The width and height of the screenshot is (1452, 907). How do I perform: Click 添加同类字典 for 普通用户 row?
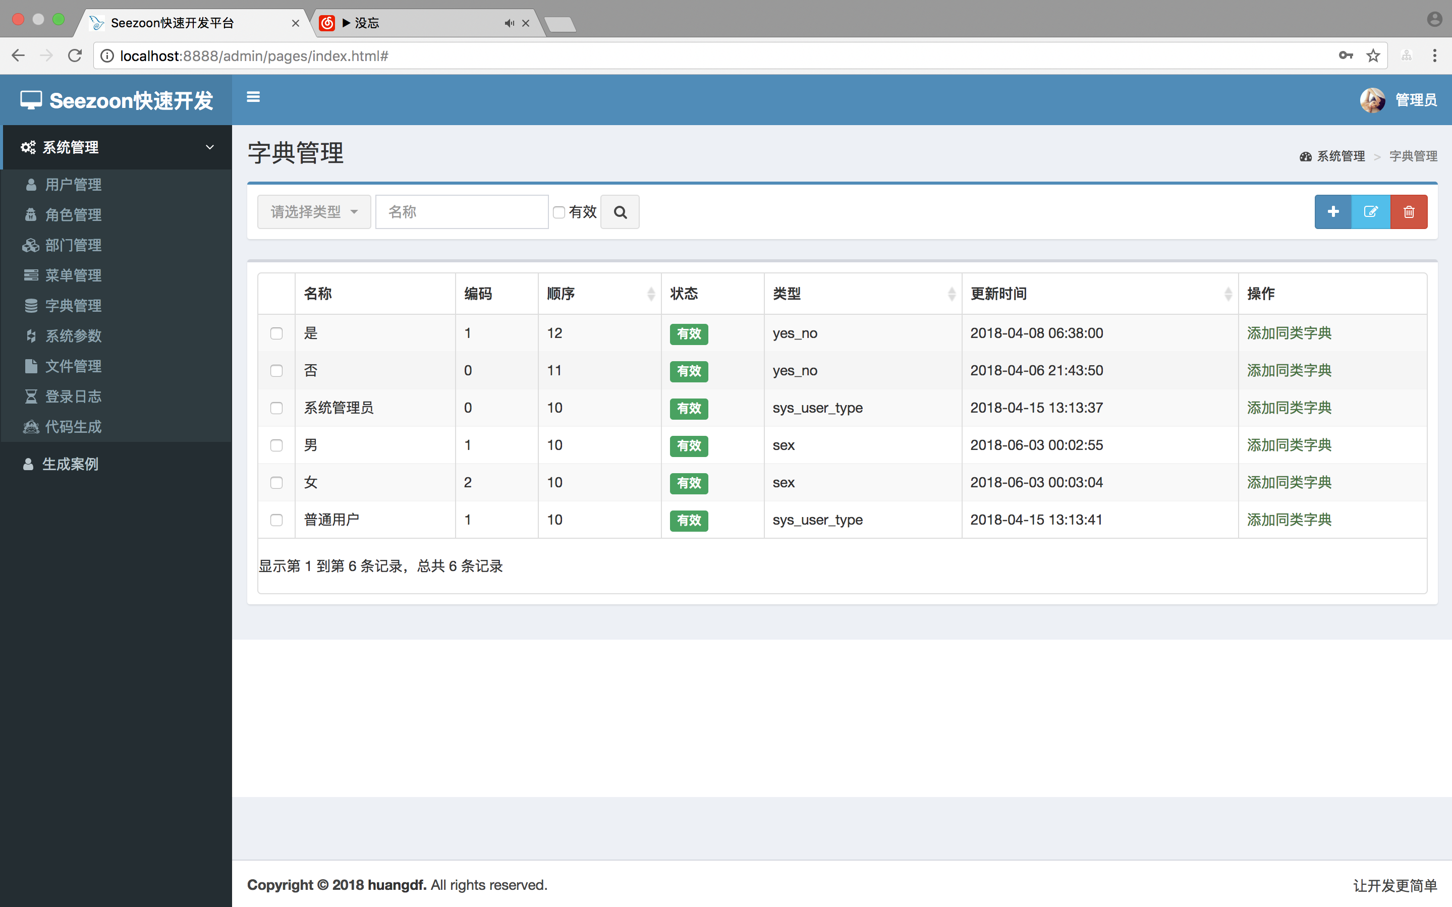coord(1289,519)
